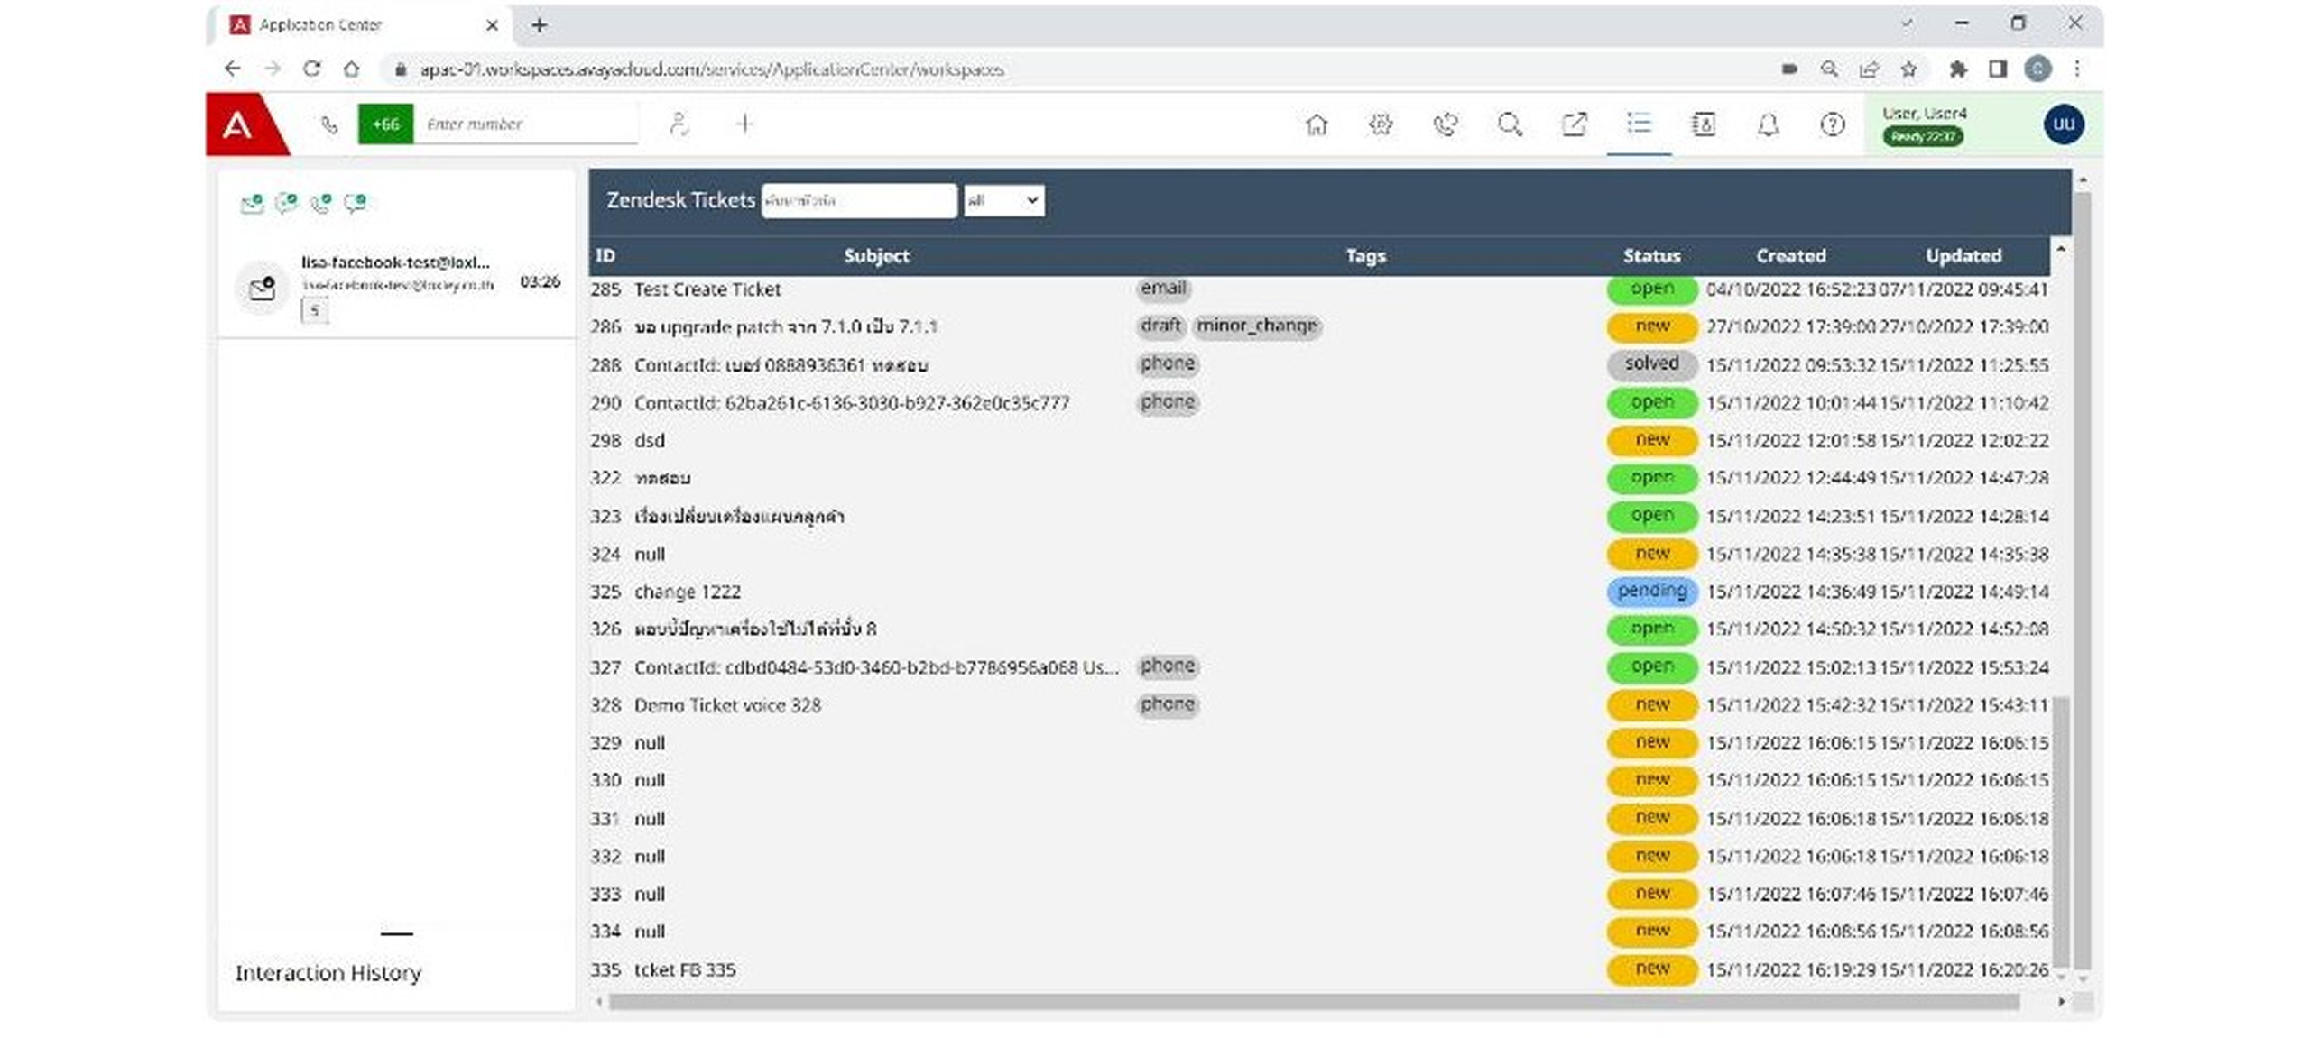
Task: Open the settings gear in top toolbar
Action: point(1381,124)
